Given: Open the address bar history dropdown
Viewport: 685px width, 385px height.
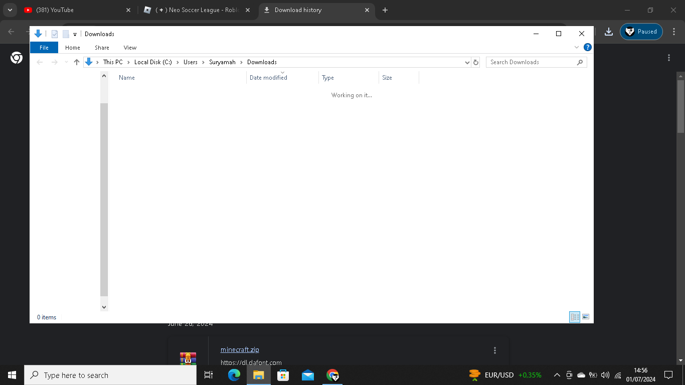Looking at the screenshot, I should [467, 62].
